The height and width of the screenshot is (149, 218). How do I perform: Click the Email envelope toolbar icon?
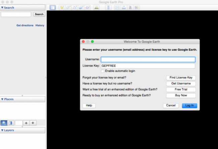click(117, 7)
